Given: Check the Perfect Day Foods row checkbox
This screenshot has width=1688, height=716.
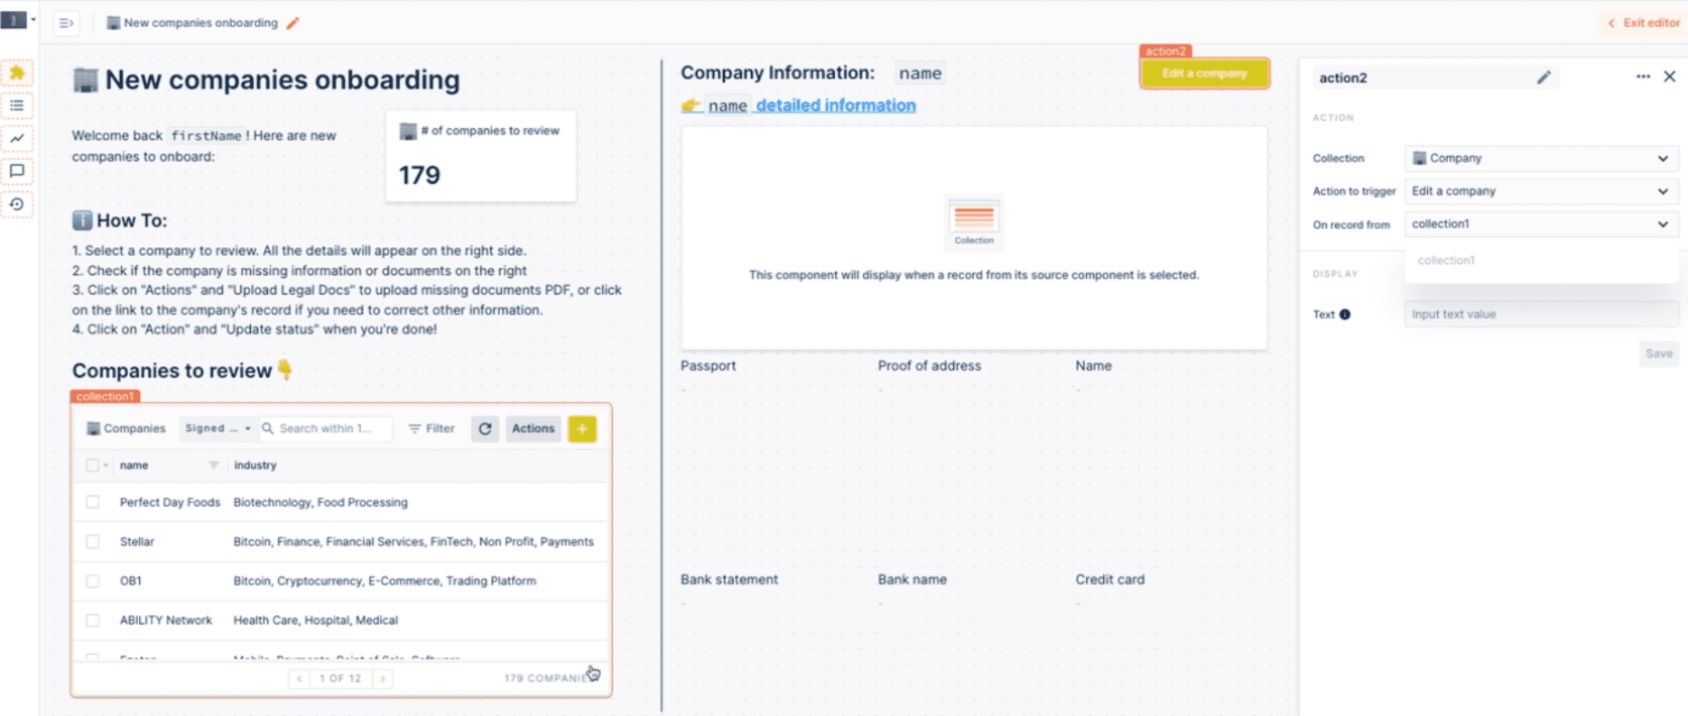Looking at the screenshot, I should click(93, 502).
